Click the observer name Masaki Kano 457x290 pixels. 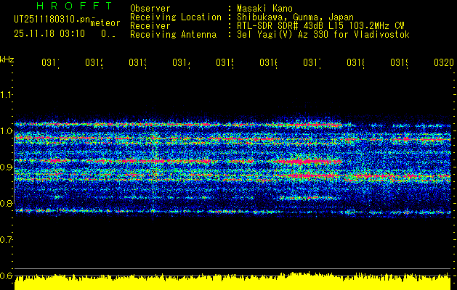(x=264, y=9)
